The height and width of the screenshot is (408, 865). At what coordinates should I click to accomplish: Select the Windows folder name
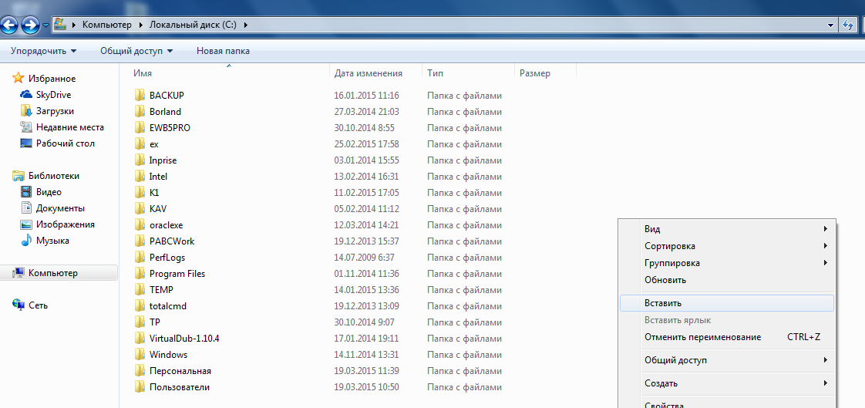(168, 355)
